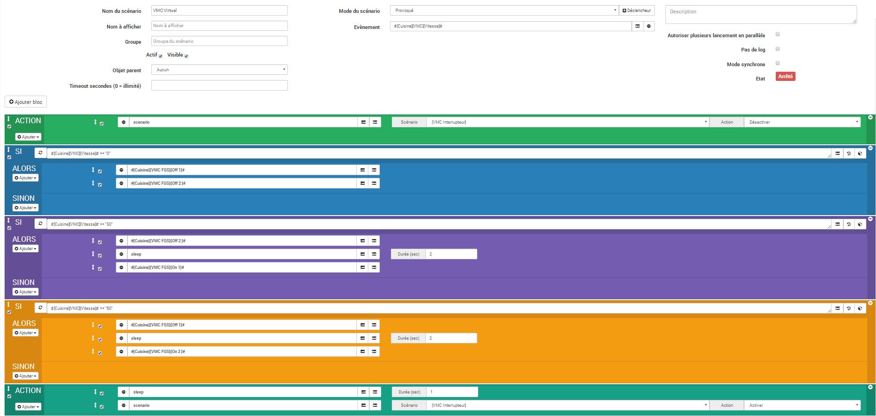Image resolution: width=876 pixels, height=416 pixels.
Task: Uncheck the purple block sleep action checkbox
Action: click(x=100, y=256)
